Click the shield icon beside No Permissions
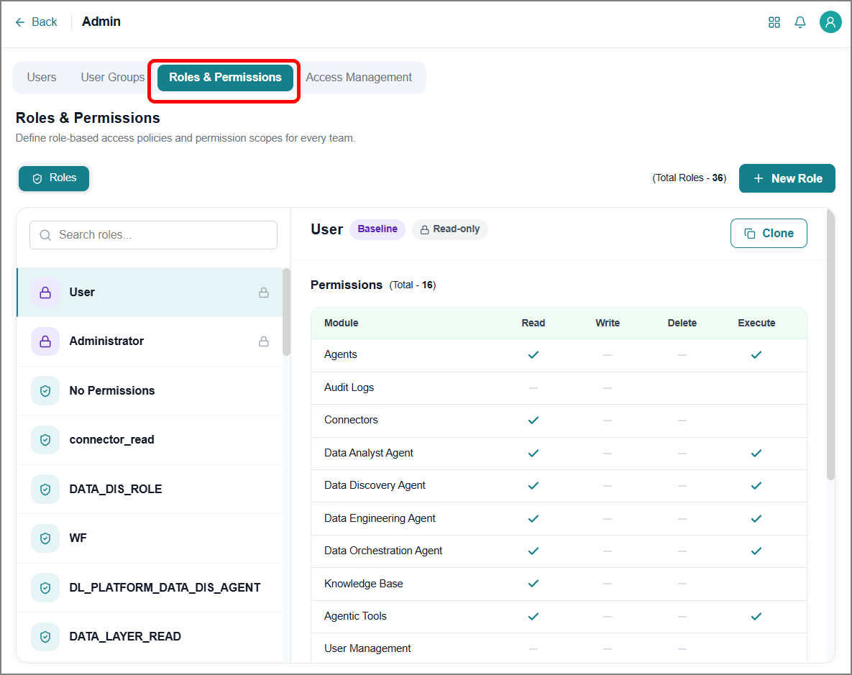 (x=45, y=391)
